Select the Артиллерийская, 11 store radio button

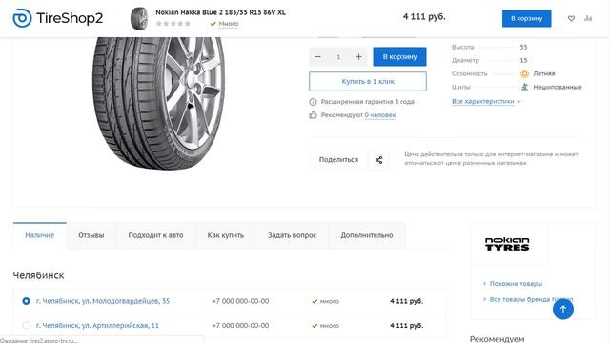click(26, 325)
